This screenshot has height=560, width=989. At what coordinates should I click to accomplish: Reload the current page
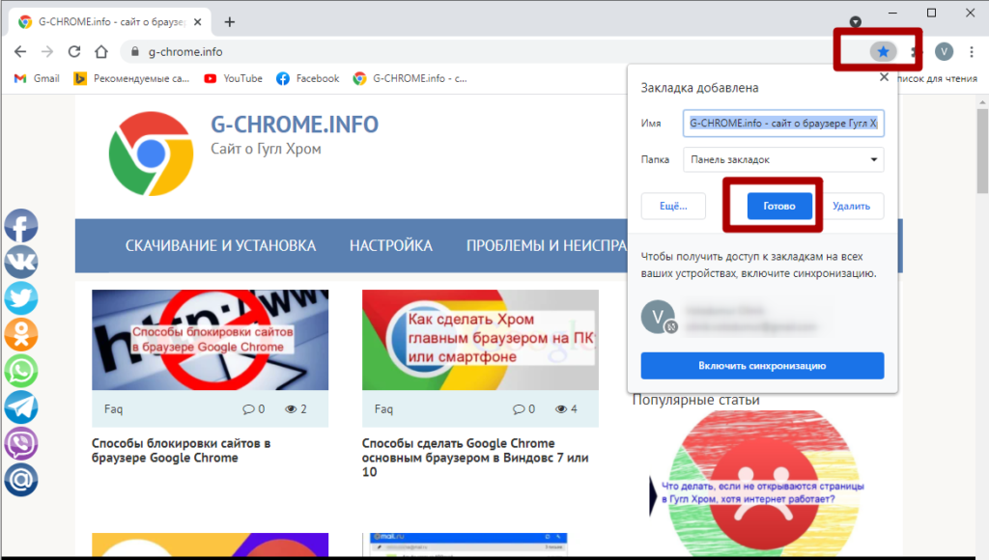(74, 52)
